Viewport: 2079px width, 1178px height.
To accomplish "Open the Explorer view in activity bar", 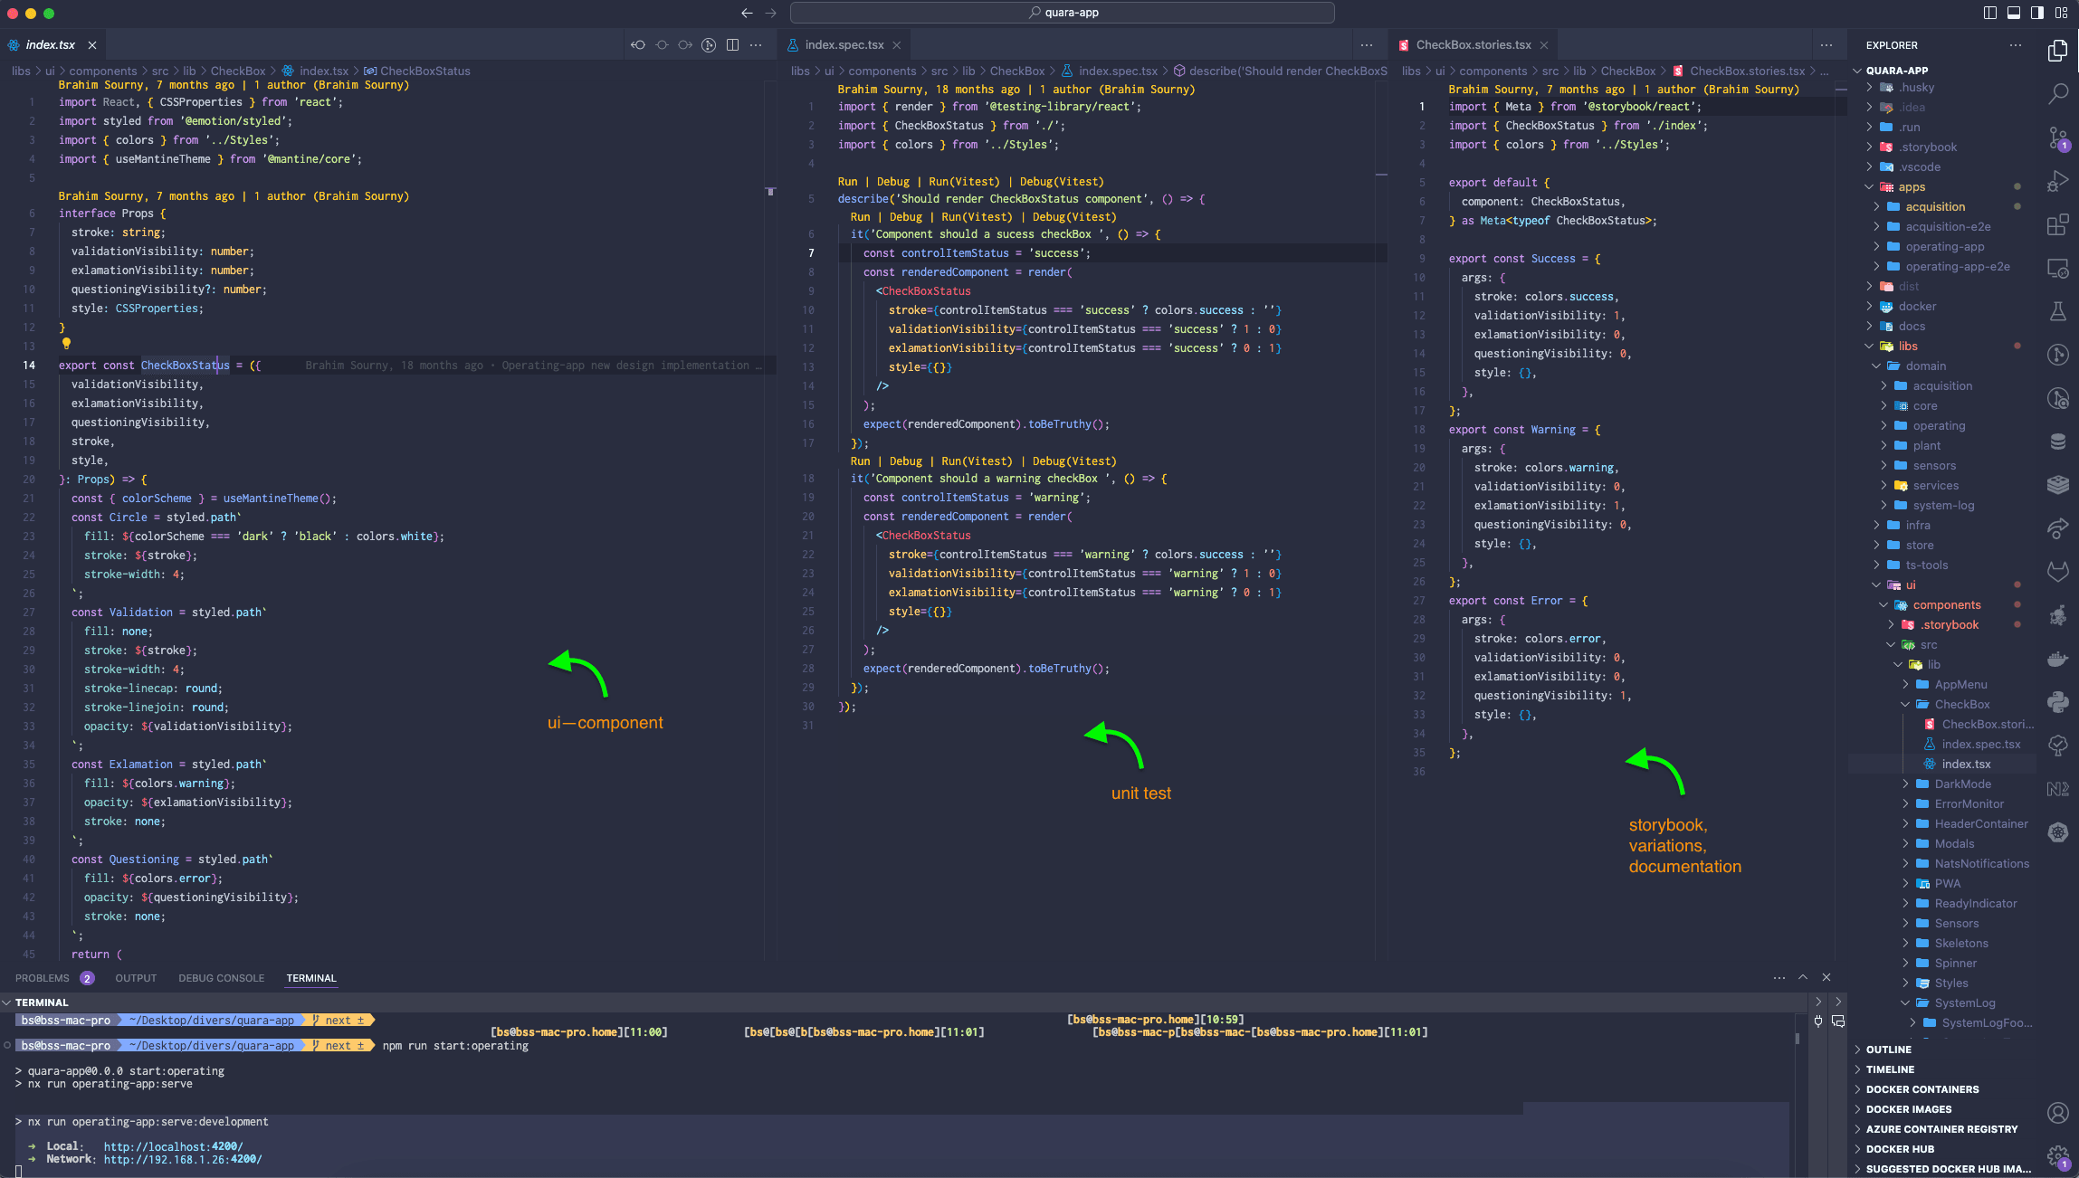I will tap(2057, 52).
